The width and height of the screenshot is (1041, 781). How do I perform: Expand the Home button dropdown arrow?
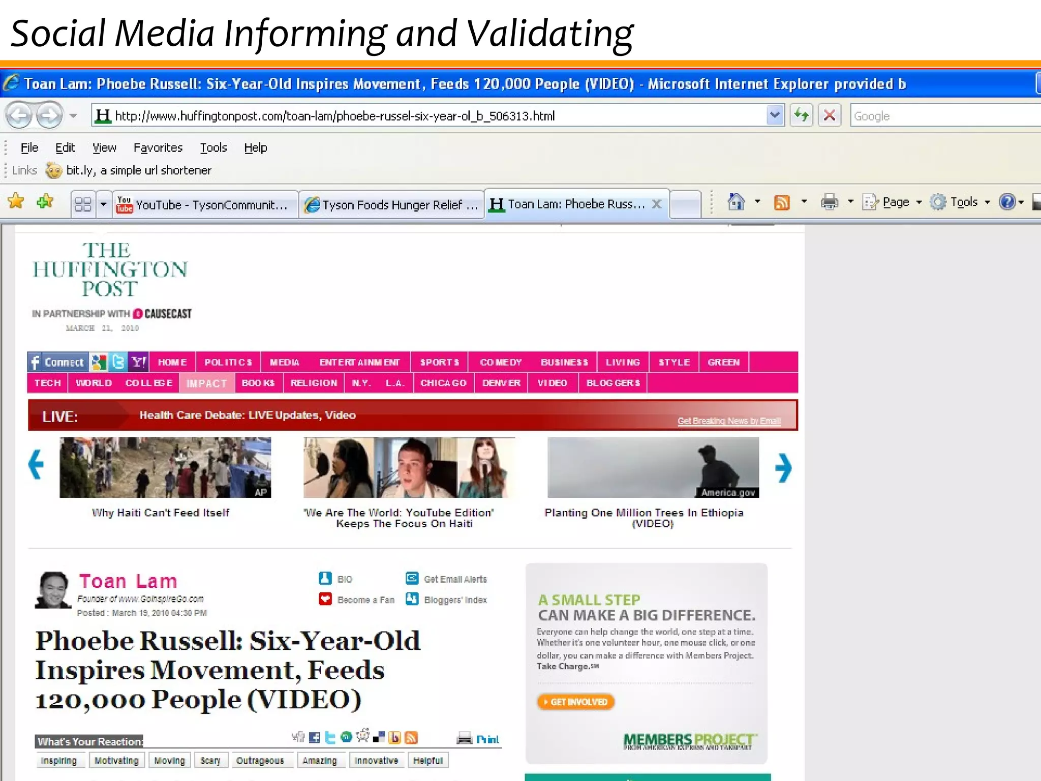[x=757, y=202]
